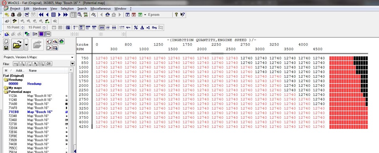Click the percent view icon

tap(136, 28)
